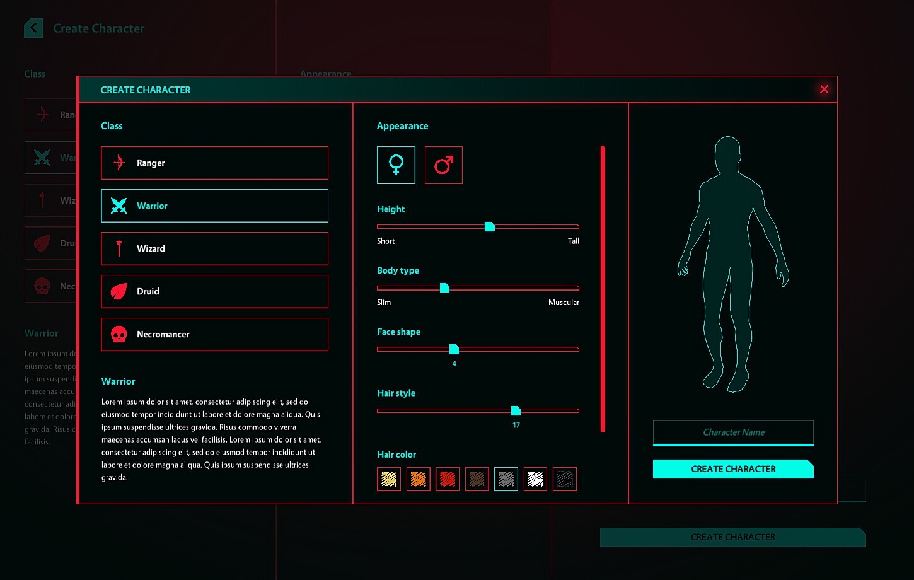Click the Necromancer skull icon
The image size is (914, 580).
pos(118,334)
